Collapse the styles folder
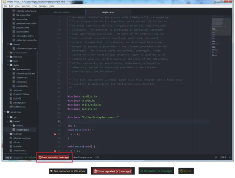Viewport: 235px width, 178px height. pos(8,65)
